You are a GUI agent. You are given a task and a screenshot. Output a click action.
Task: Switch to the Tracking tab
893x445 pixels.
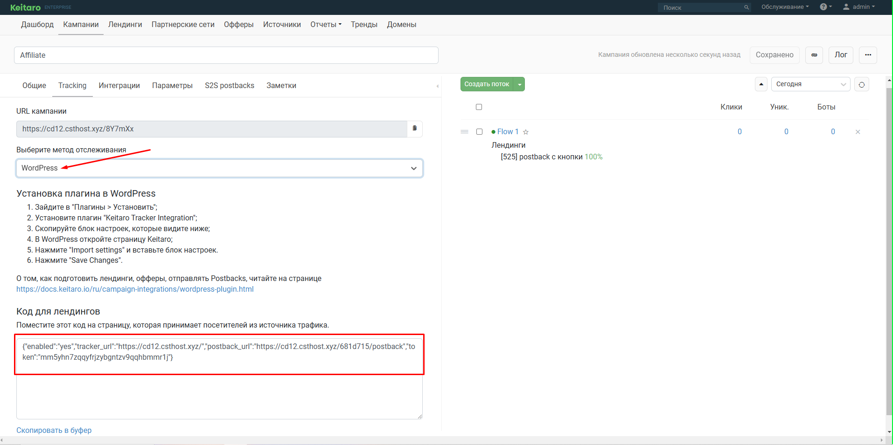coord(72,86)
